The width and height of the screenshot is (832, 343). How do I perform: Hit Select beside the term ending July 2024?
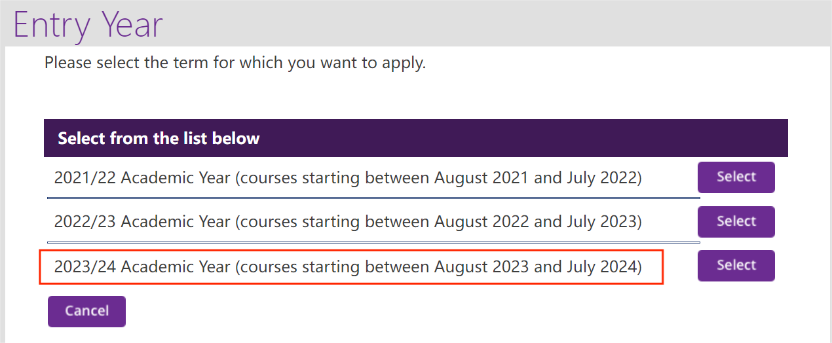736,266
